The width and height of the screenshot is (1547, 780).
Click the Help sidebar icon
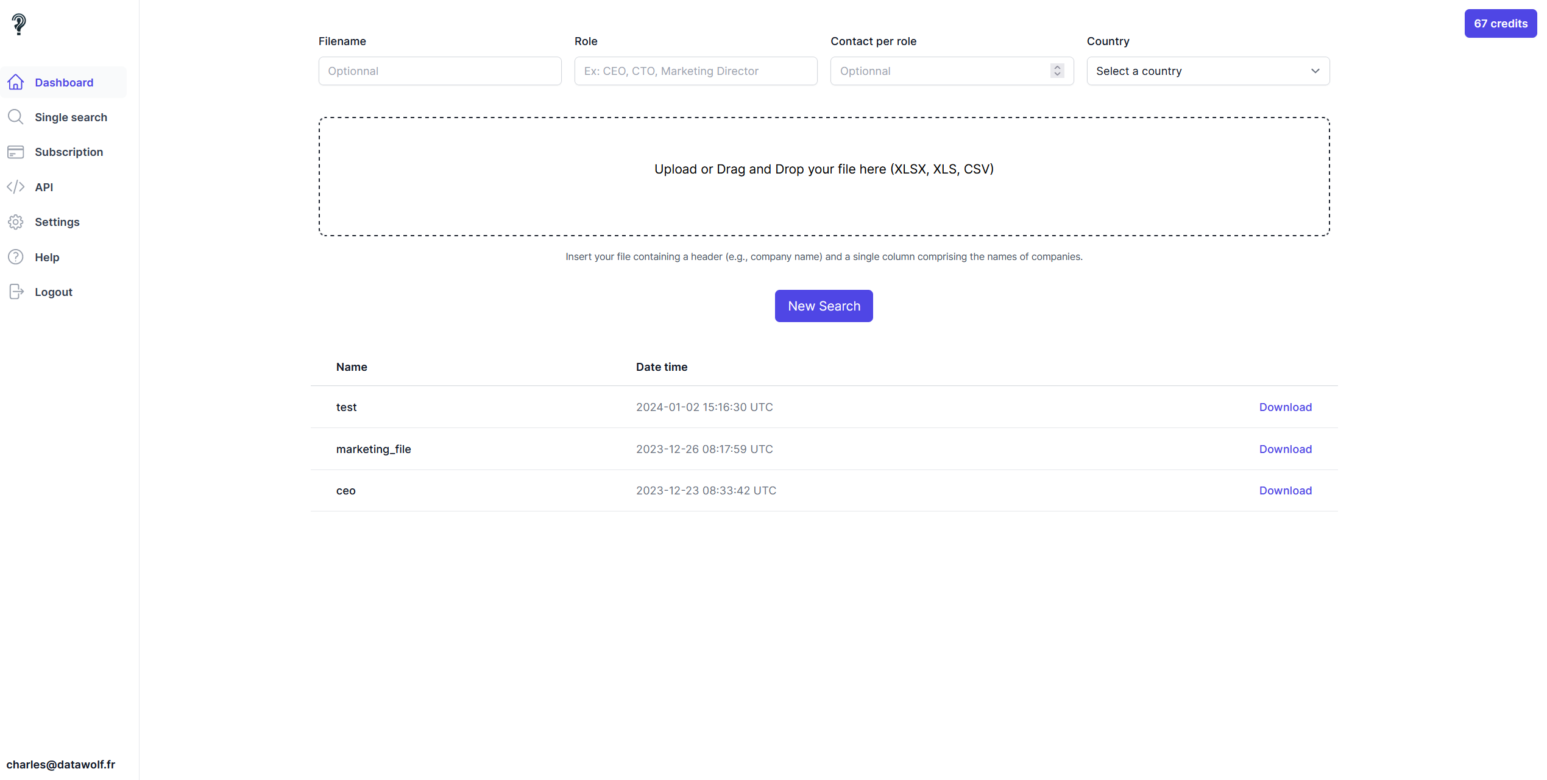click(15, 257)
